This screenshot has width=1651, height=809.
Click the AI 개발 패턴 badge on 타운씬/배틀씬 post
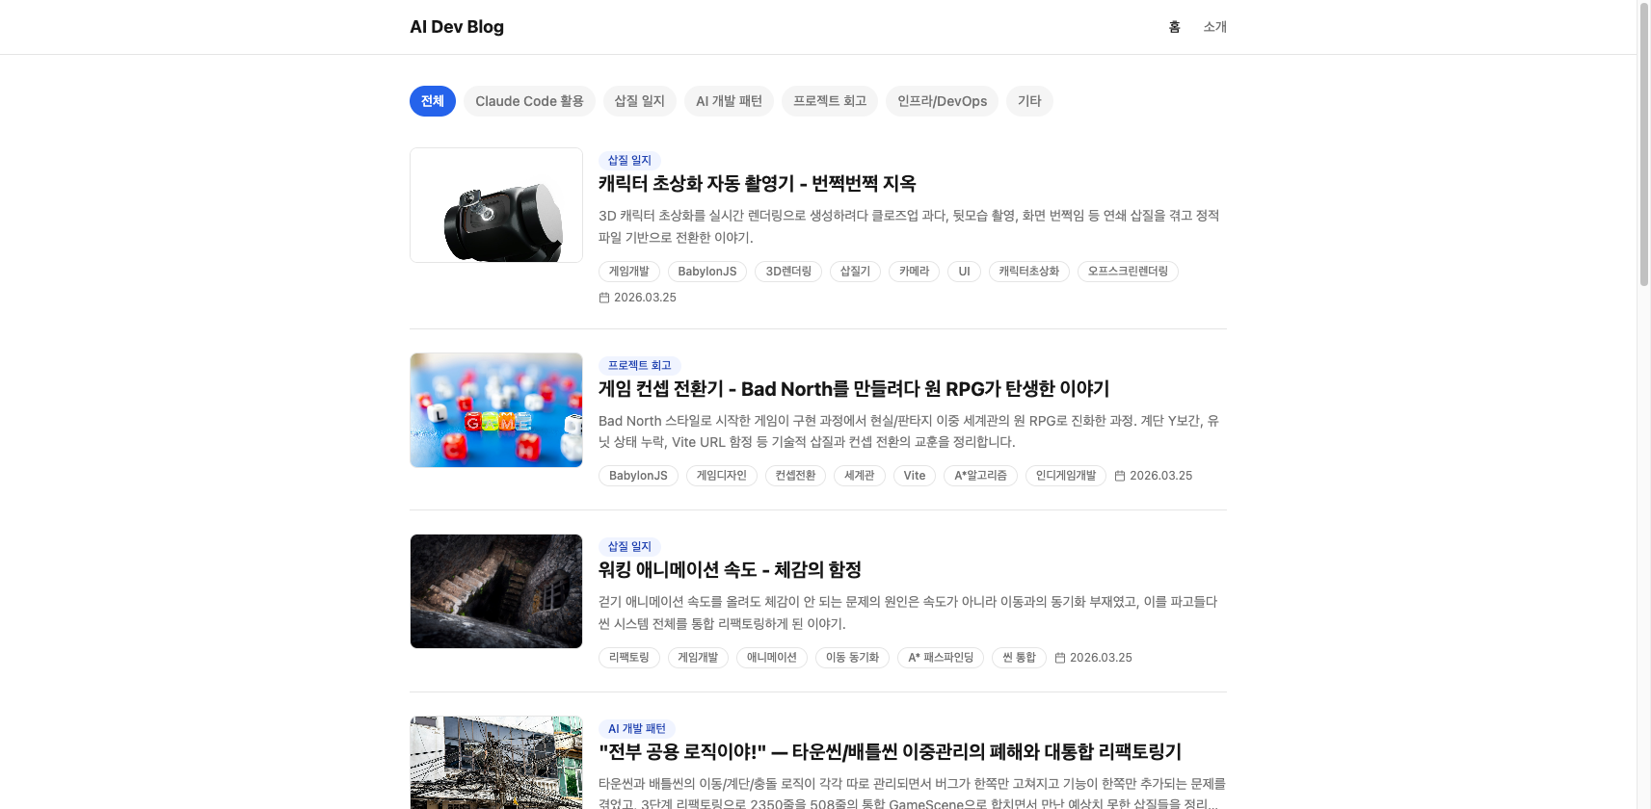pos(637,728)
